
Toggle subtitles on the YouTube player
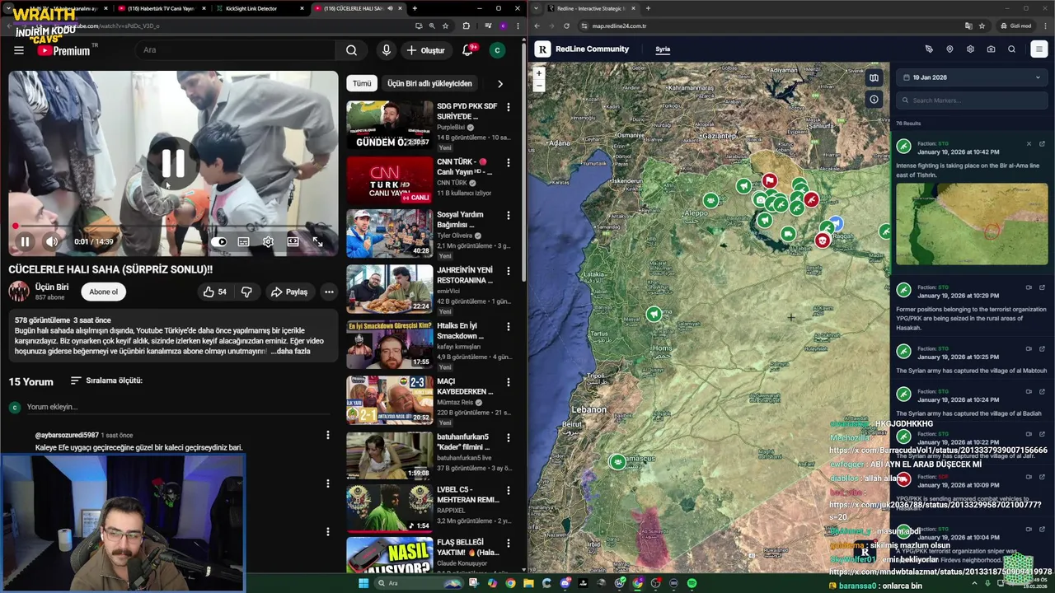tap(243, 241)
